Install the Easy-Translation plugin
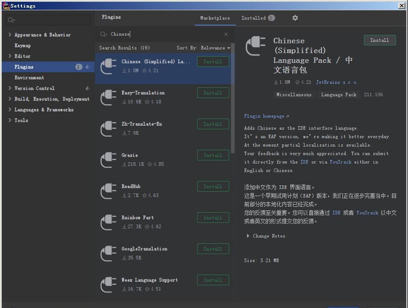Screen dimensions: 408x308 tap(213, 93)
